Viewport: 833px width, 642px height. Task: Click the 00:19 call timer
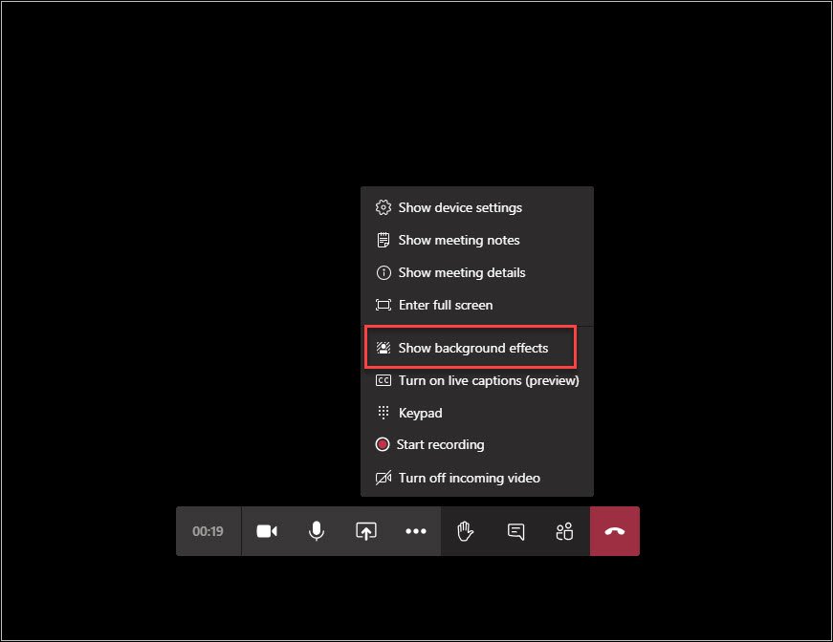(208, 531)
